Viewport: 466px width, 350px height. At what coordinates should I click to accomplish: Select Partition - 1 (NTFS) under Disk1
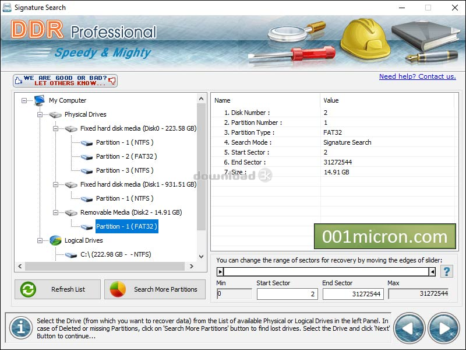pos(125,198)
